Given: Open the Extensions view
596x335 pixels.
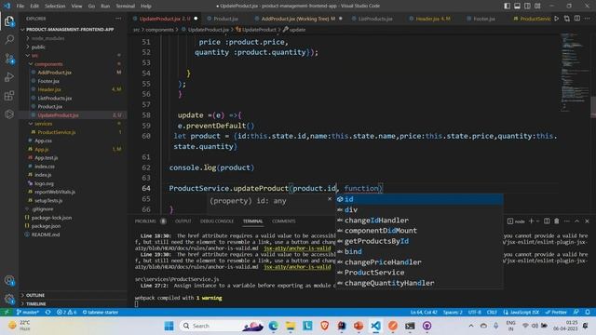Looking at the screenshot, I should 9,95.
